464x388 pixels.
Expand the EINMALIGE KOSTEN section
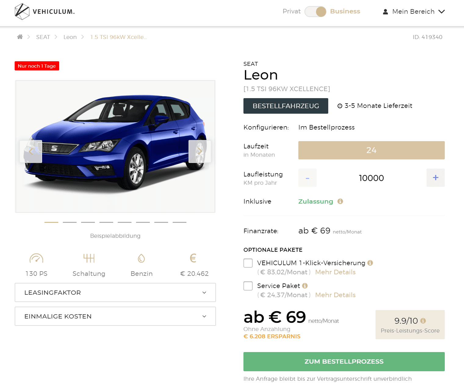click(115, 316)
